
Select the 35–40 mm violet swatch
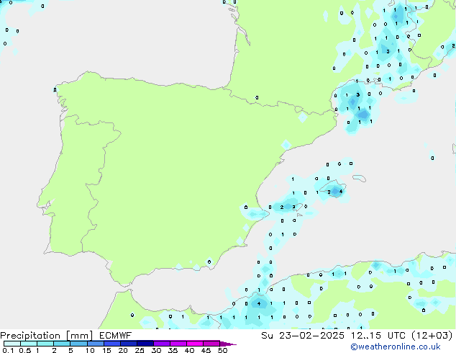click(x=178, y=344)
